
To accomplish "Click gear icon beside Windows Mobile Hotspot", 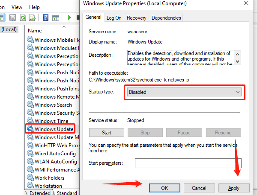I will 30,40.
